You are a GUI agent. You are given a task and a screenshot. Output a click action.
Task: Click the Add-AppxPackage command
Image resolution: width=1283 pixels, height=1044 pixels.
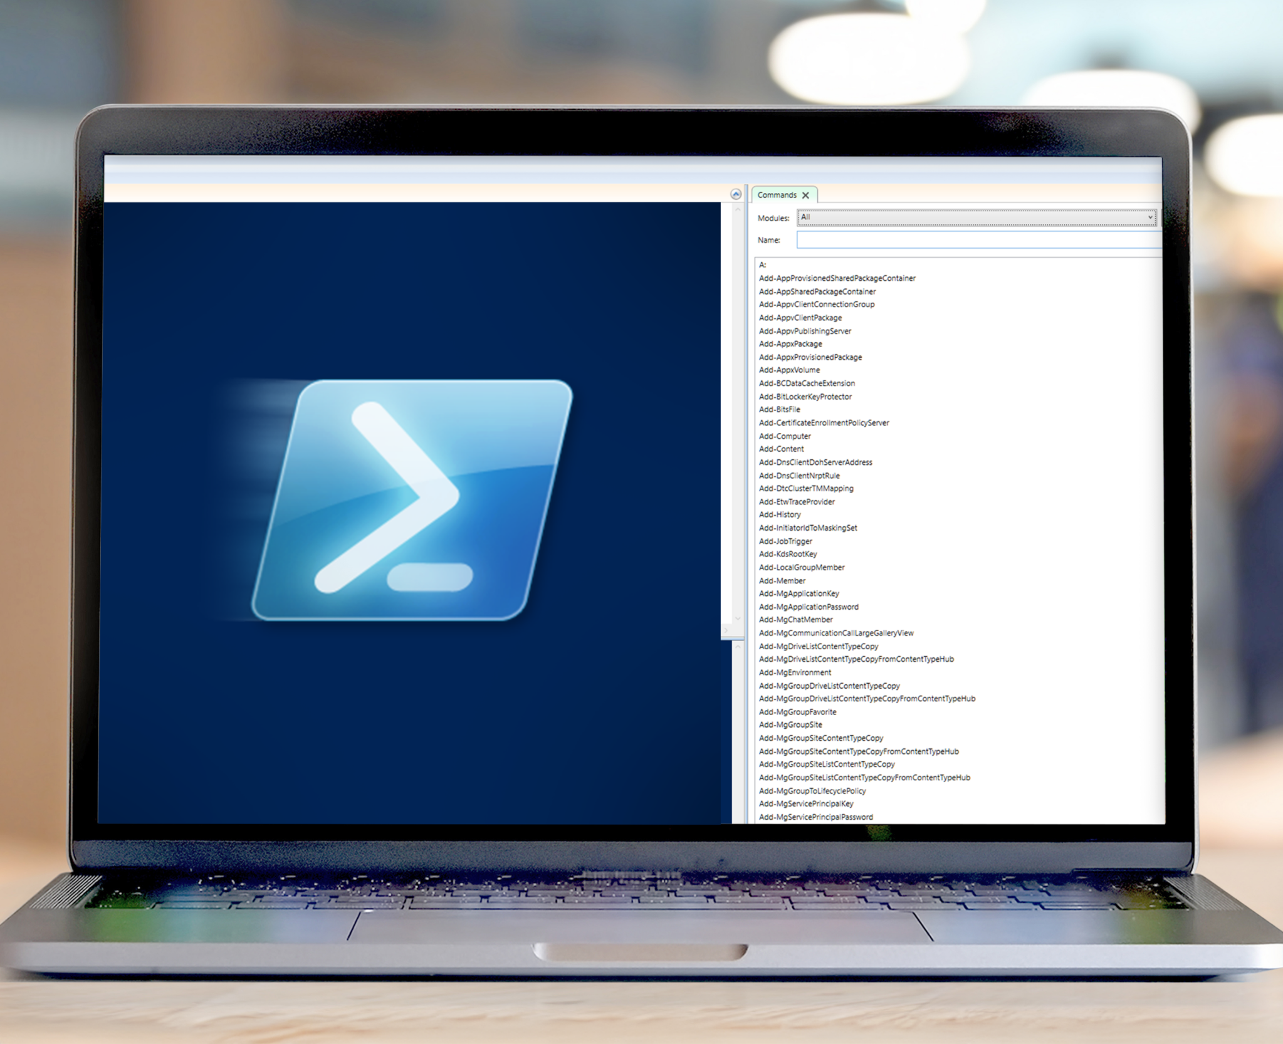790,344
